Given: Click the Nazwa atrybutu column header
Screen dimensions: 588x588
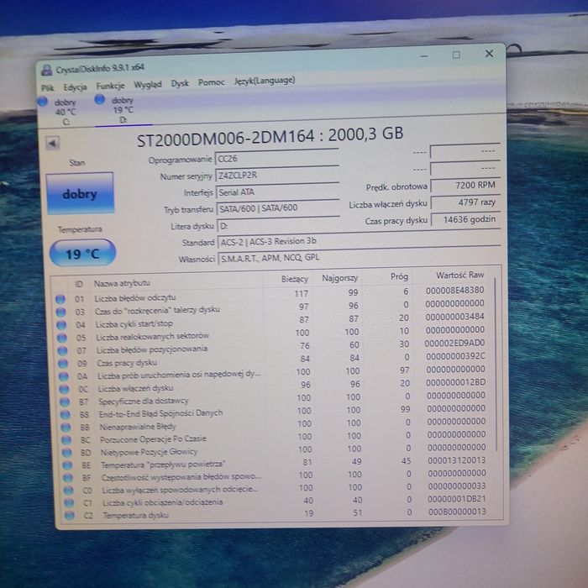Looking at the screenshot, I should click(122, 283).
